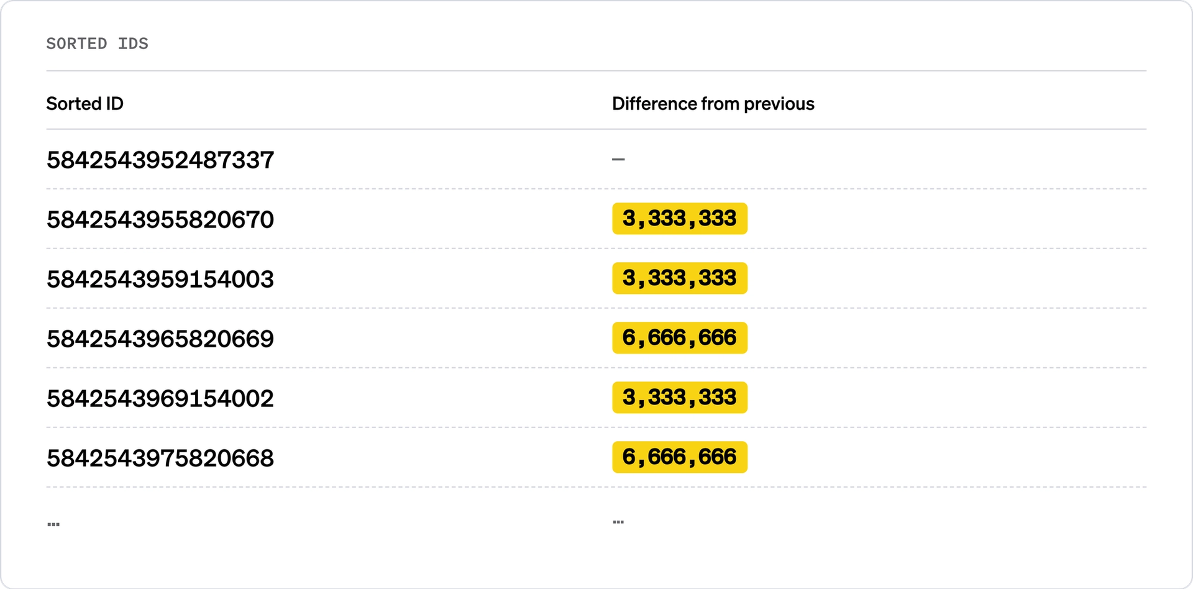The image size is (1193, 589).
Task: Click the Sorted ID column header
Action: click(85, 104)
